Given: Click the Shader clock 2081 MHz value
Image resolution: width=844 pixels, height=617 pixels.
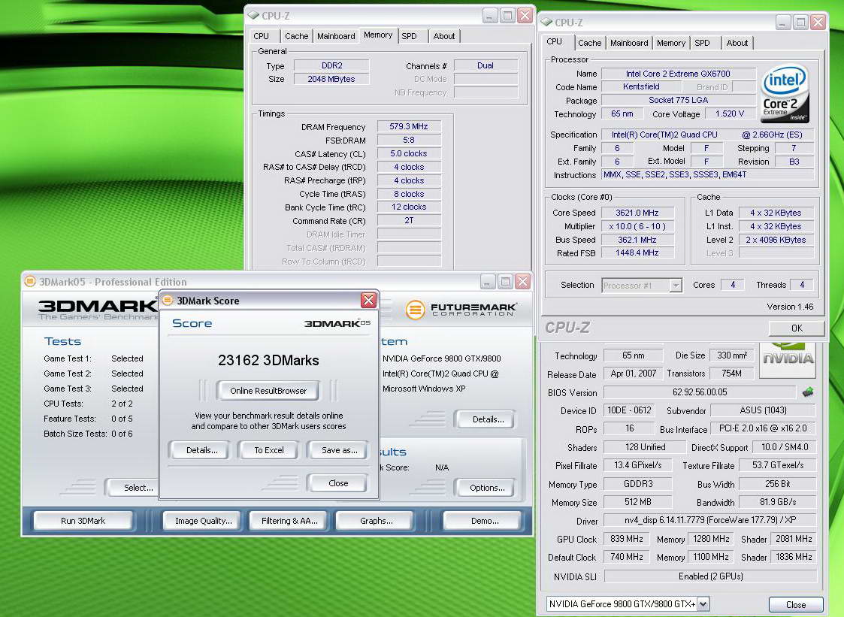Looking at the screenshot, I should click(x=794, y=539).
